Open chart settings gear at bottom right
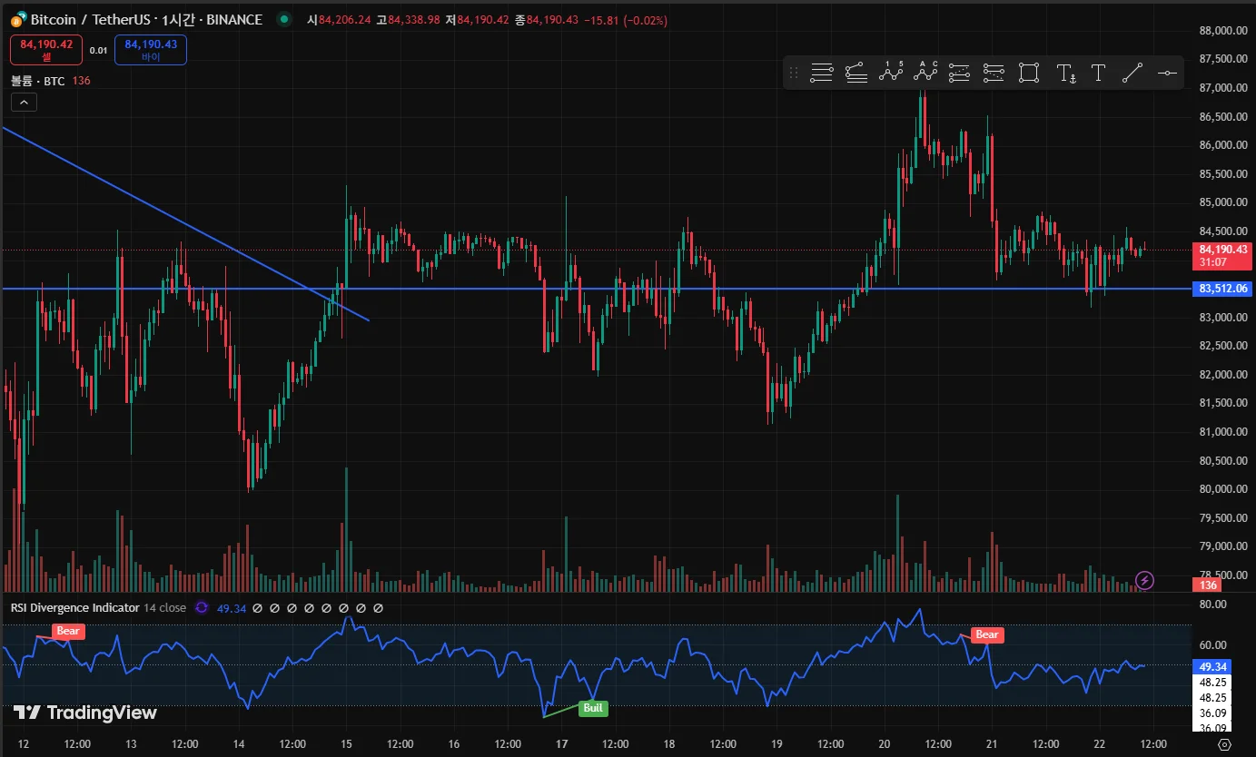This screenshot has width=1256, height=757. click(x=1223, y=744)
